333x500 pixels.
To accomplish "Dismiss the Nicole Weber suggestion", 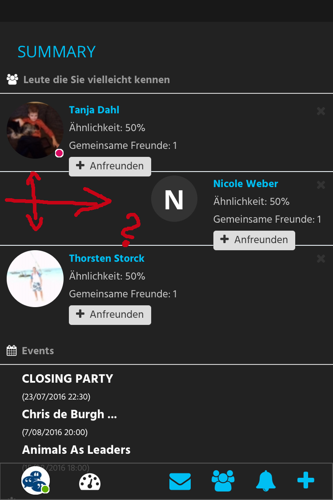I will point(321,185).
